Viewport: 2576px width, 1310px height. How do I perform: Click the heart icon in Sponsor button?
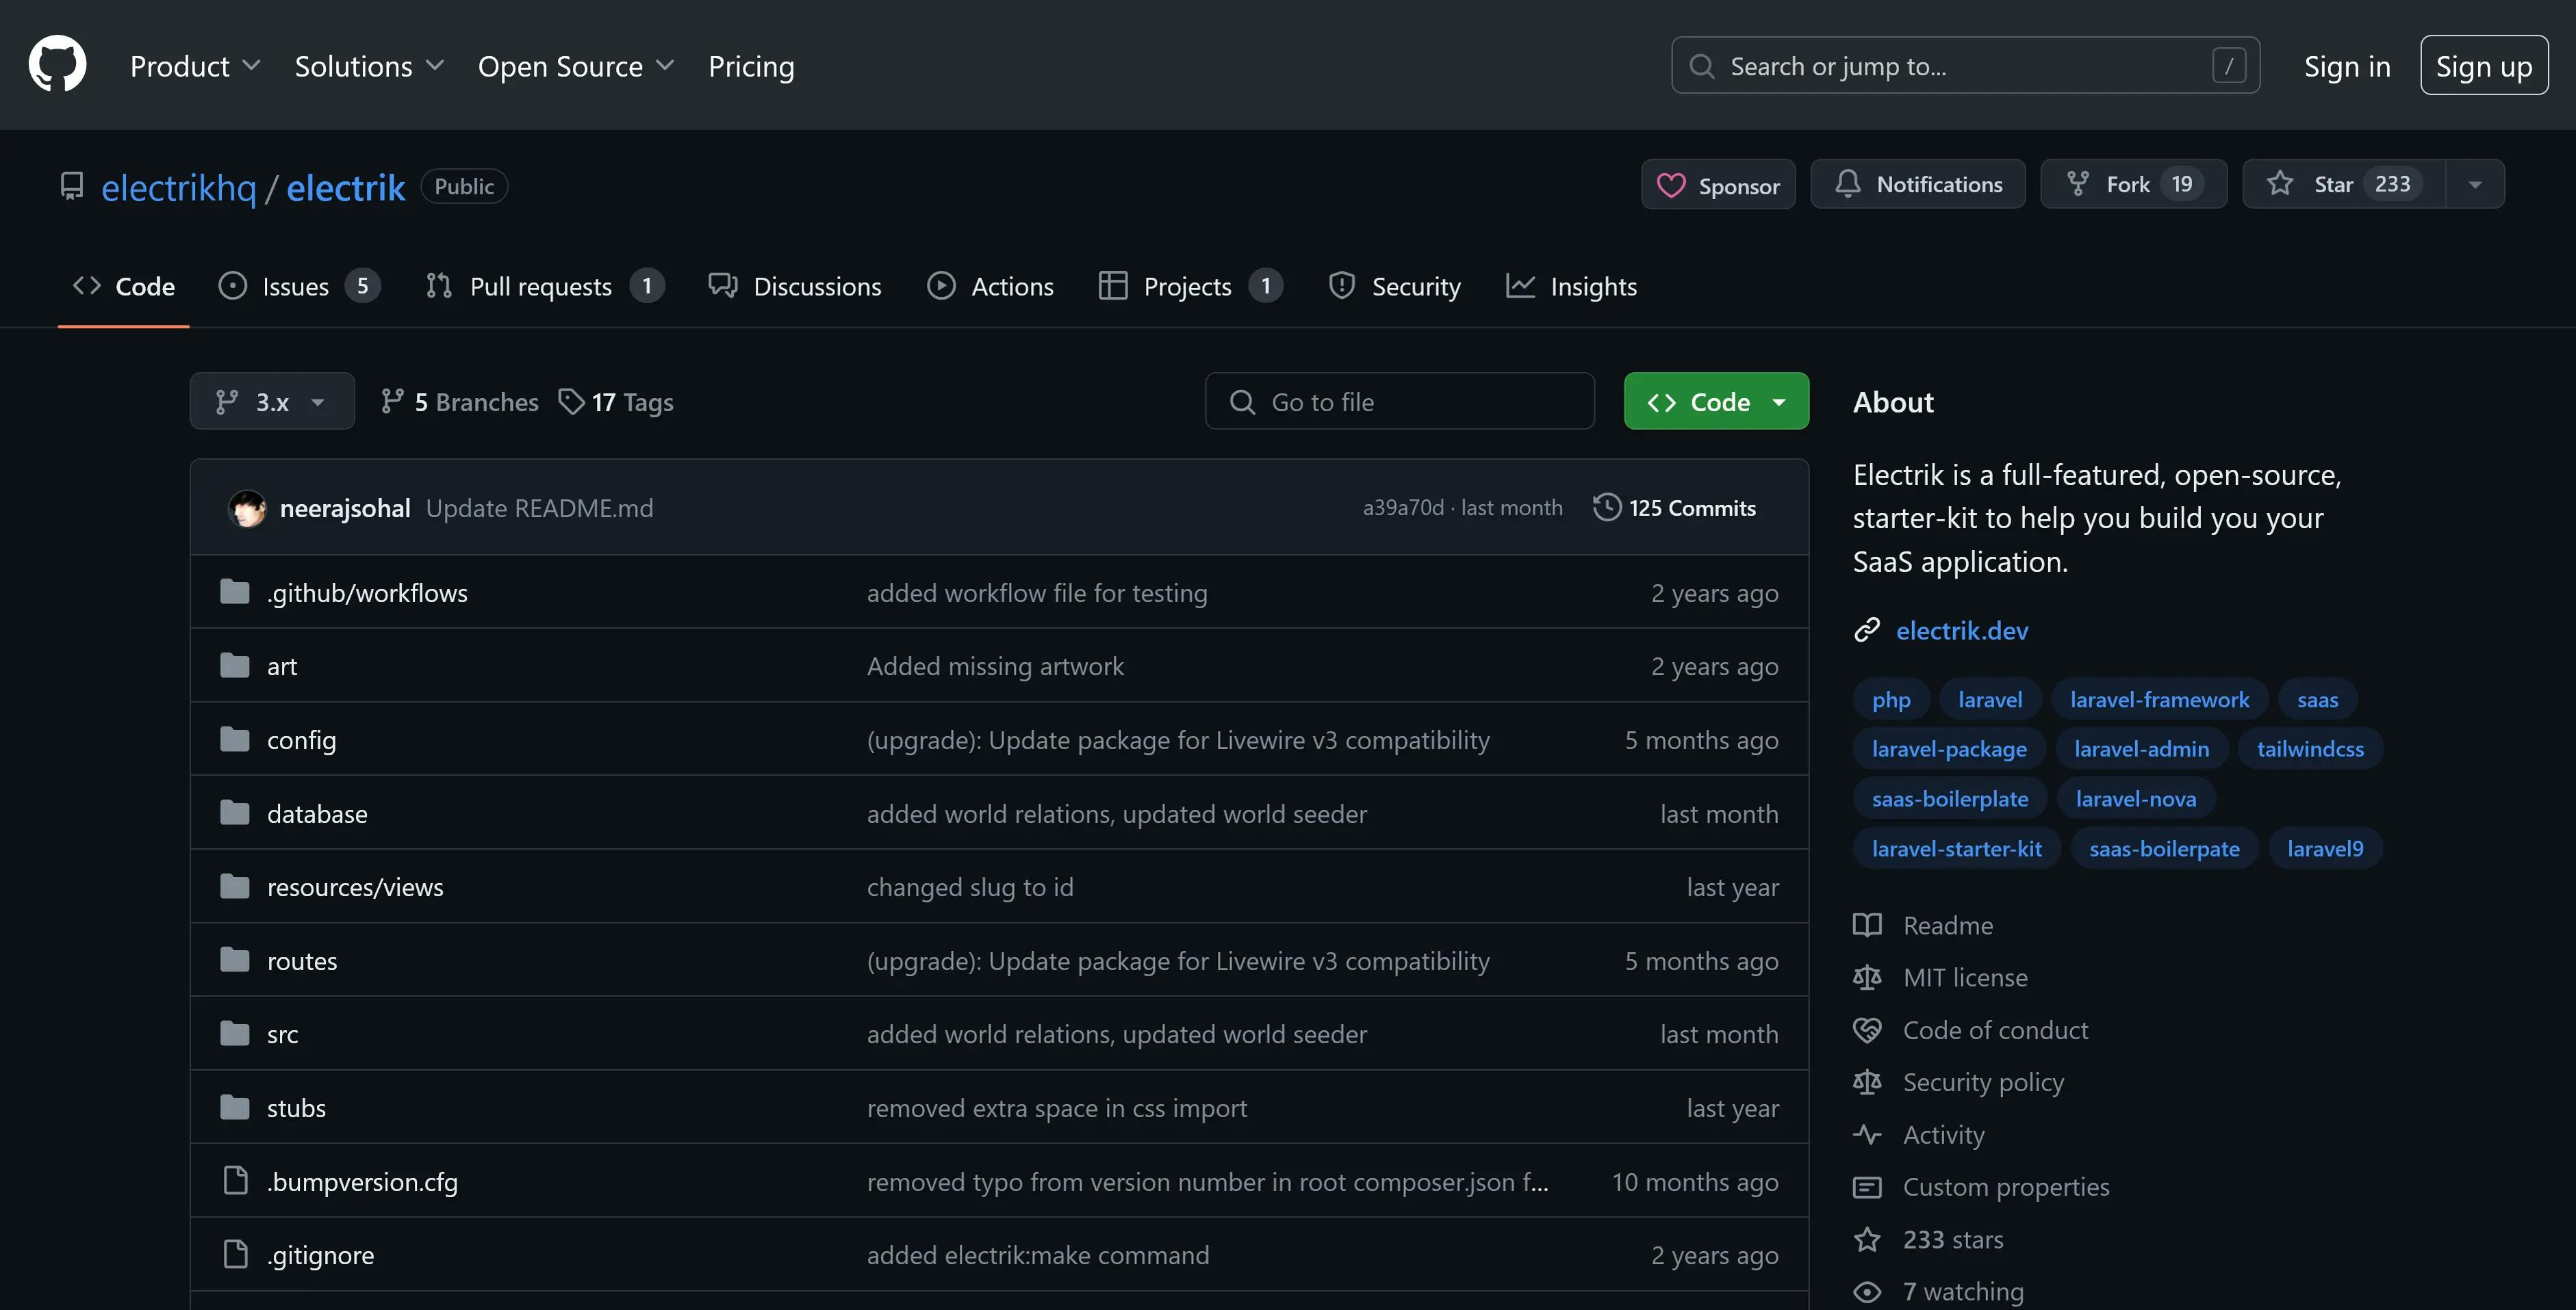click(1671, 186)
